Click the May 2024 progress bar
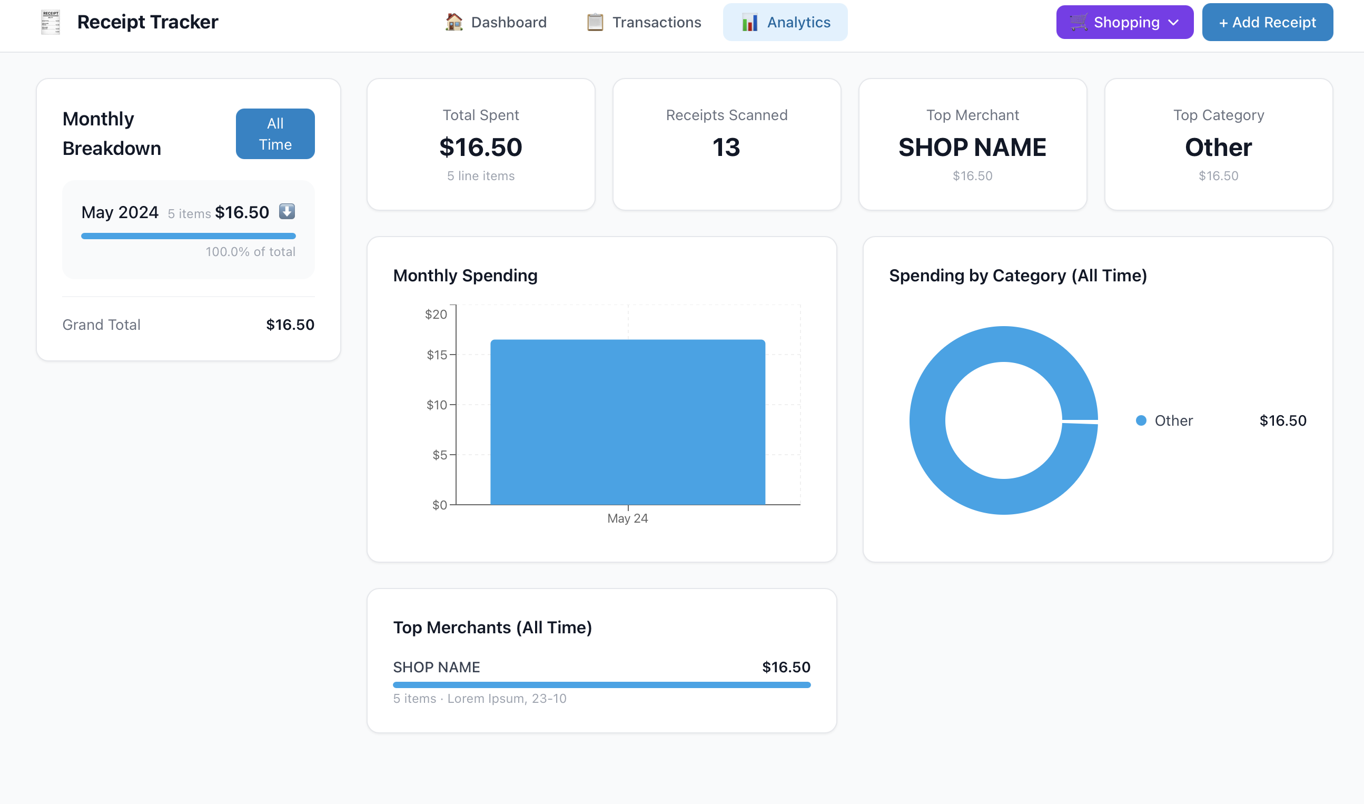The height and width of the screenshot is (804, 1364). pyautogui.click(x=188, y=236)
